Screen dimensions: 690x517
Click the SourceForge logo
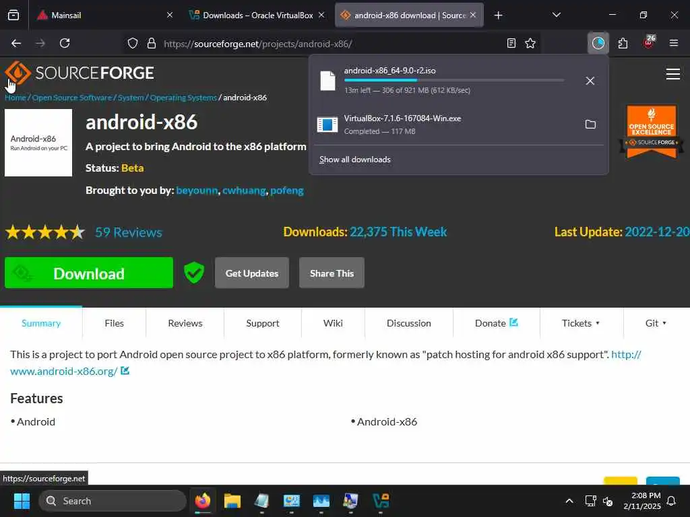pyautogui.click(x=80, y=73)
